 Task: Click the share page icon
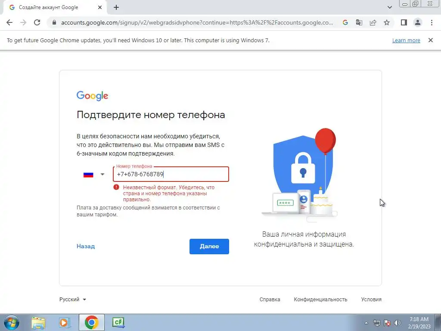pyautogui.click(x=373, y=22)
